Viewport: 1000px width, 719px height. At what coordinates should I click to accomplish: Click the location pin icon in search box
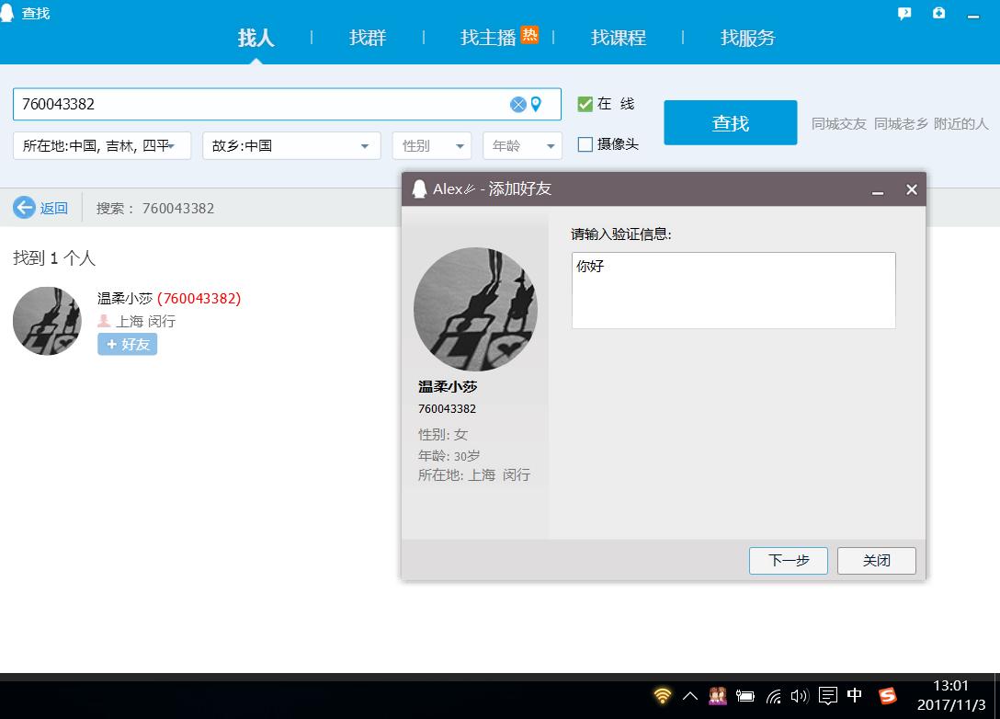536,104
